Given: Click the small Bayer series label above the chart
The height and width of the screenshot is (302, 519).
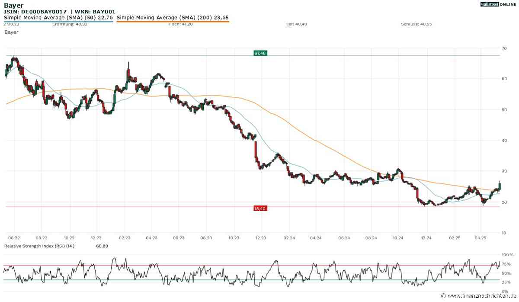Looking at the screenshot, I should (x=11, y=32).
